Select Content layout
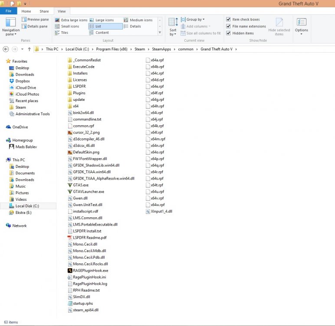 (99, 33)
